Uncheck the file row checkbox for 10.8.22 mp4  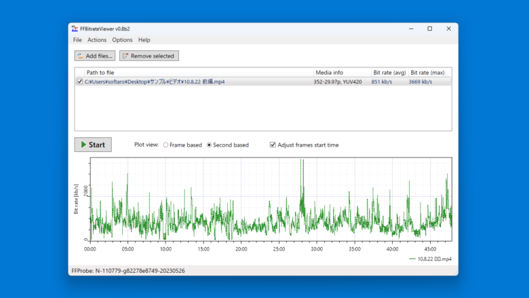pos(79,81)
